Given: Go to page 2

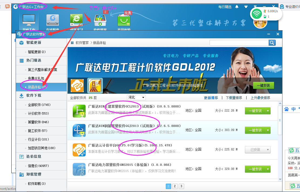Looking at the screenshot, I should click(x=175, y=186).
